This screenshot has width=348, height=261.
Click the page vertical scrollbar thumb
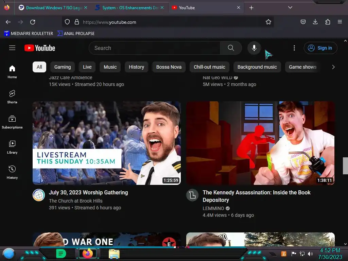pos(345,166)
